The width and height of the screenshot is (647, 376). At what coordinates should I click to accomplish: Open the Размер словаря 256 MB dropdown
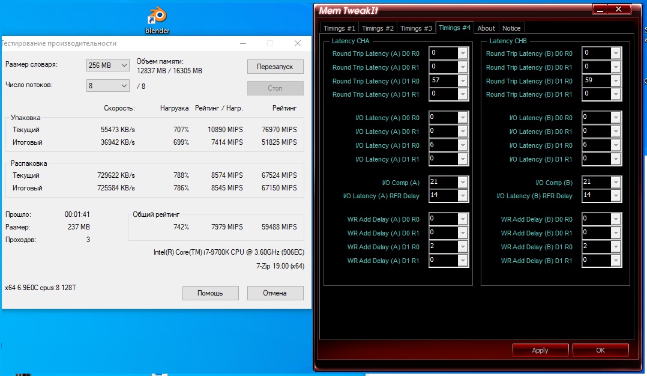[x=108, y=65]
